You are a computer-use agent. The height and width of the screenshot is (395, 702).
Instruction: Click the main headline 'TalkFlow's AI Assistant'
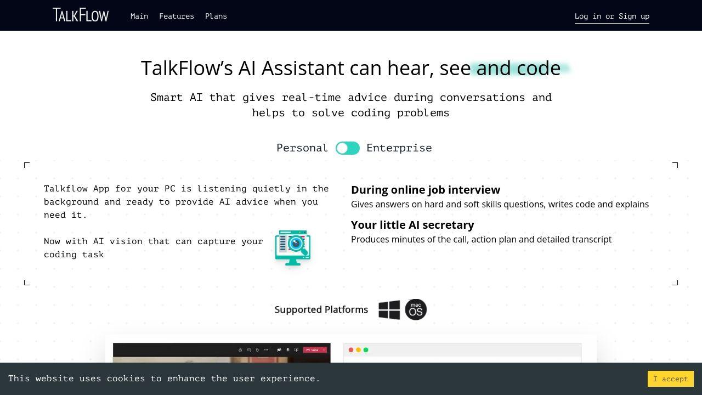(351, 68)
